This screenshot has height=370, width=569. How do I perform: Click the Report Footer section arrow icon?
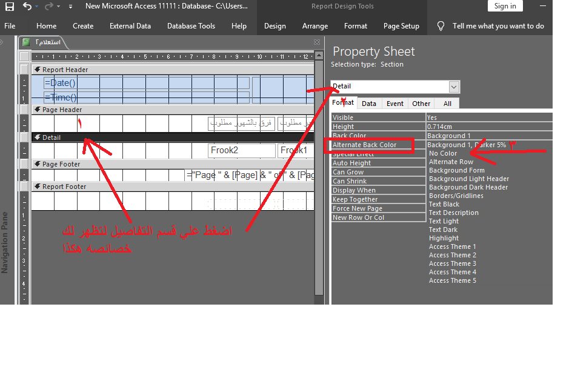[37, 187]
